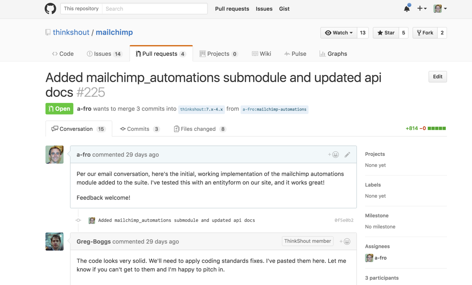Open commit hash 0f5e0b2

pos(344,220)
